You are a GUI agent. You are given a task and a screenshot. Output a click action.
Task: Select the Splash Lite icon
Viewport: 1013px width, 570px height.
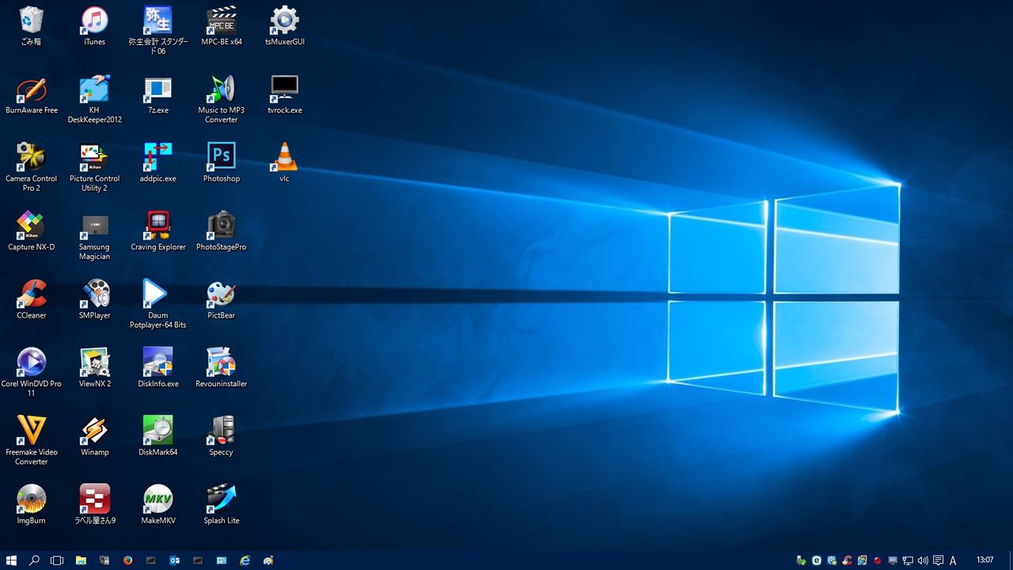(x=222, y=504)
